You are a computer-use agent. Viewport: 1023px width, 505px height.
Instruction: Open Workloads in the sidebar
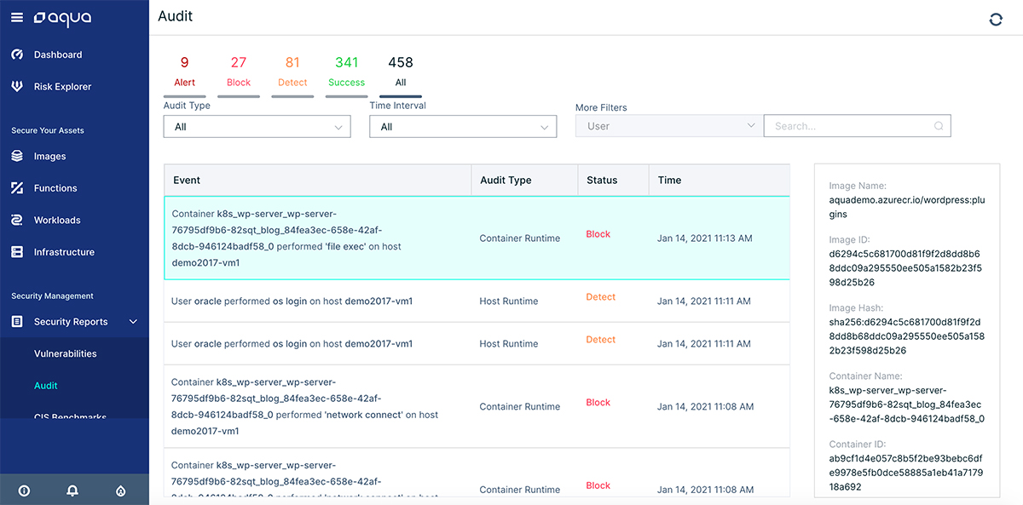(x=57, y=221)
